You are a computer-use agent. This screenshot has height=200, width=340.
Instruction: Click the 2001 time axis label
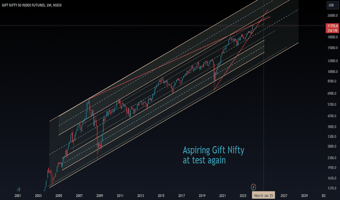click(x=18, y=196)
